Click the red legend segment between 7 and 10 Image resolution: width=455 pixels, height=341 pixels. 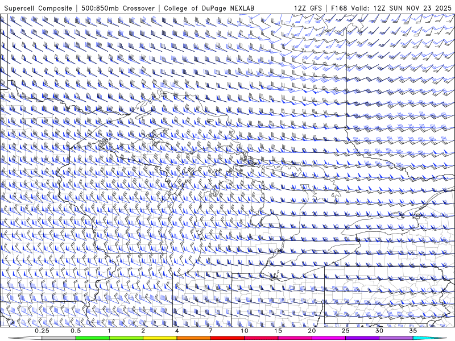coord(227,338)
